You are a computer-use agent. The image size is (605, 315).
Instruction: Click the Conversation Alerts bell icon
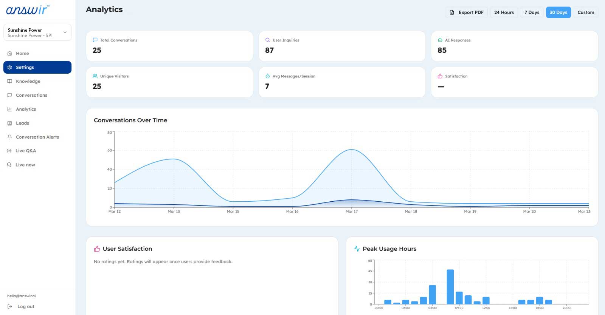point(10,137)
